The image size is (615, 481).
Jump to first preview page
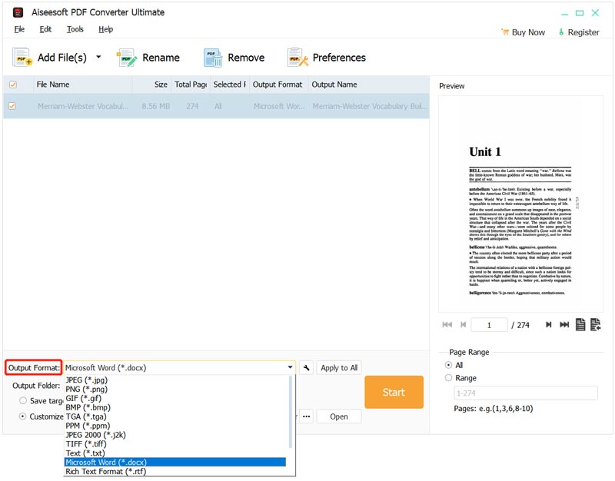pos(447,325)
